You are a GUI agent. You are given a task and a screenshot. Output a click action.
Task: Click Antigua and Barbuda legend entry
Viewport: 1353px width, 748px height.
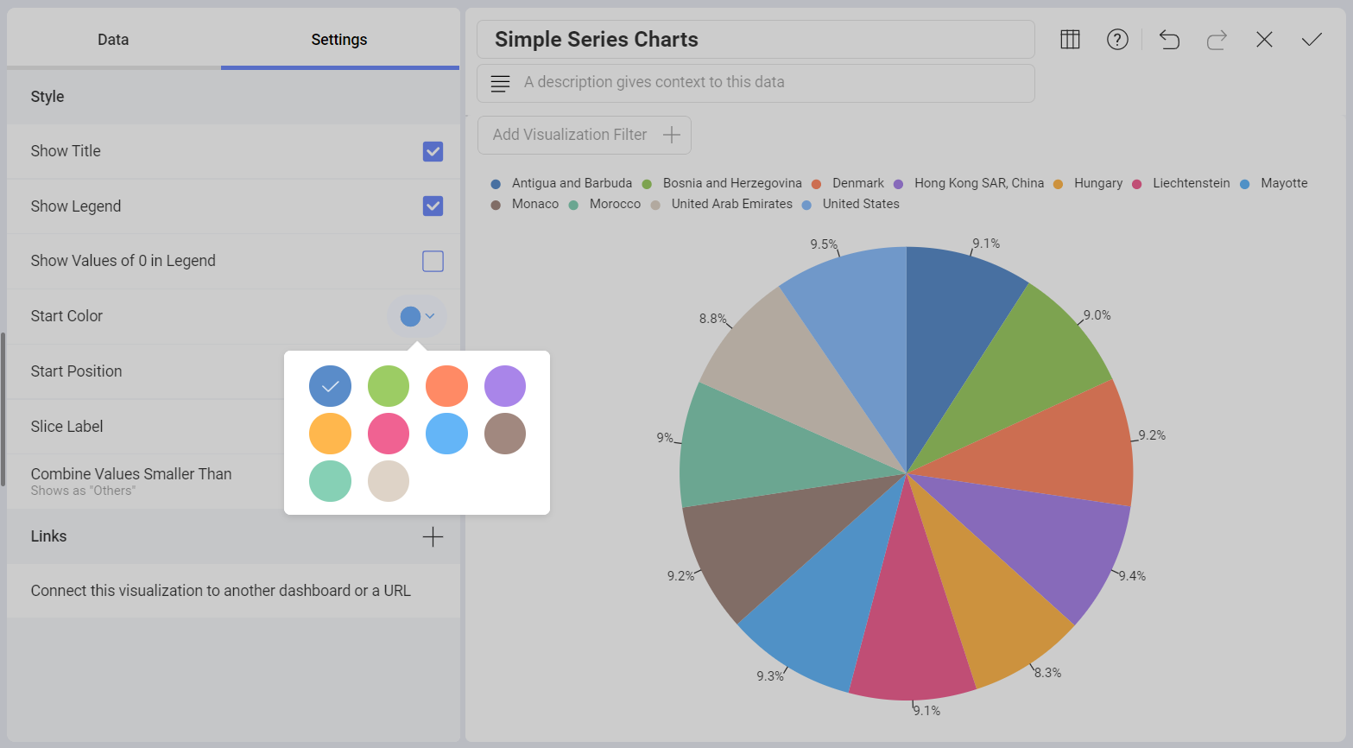coord(561,183)
